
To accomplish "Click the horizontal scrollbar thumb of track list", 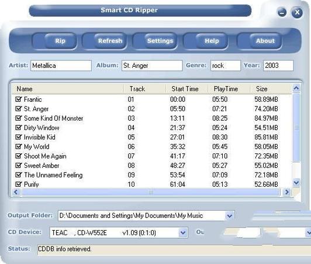I will (x=151, y=192).
